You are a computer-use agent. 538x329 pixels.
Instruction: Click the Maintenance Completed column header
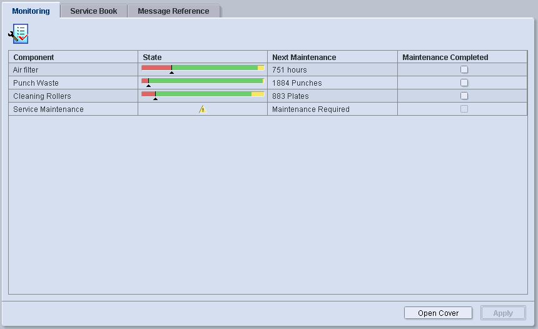coord(462,57)
